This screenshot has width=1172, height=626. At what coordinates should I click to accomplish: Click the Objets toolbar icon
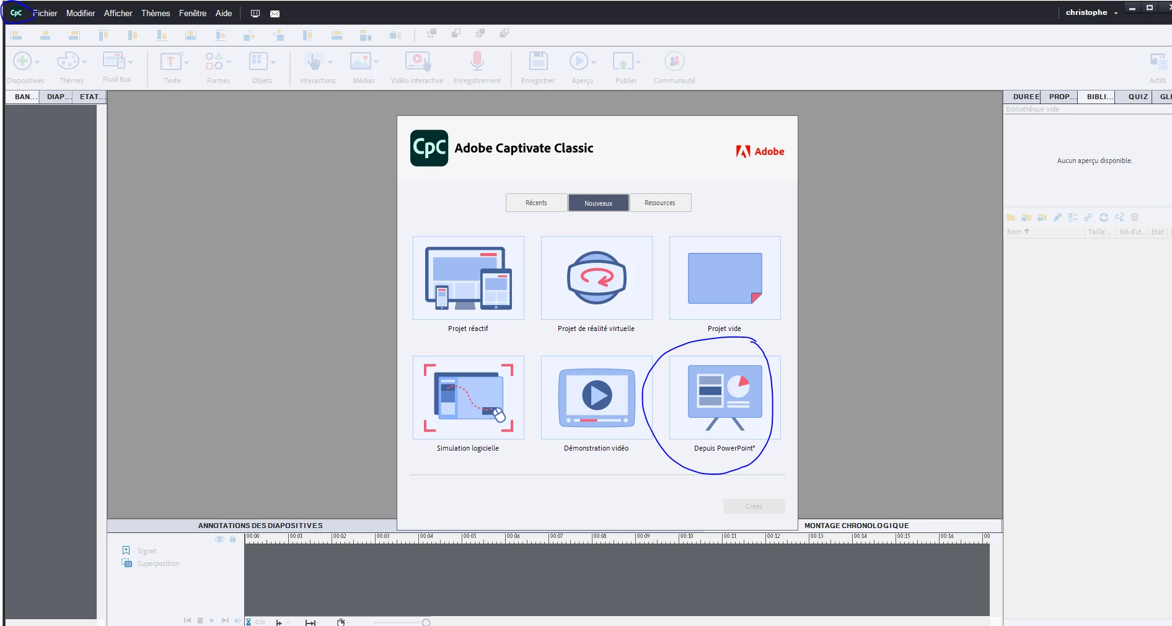point(258,61)
